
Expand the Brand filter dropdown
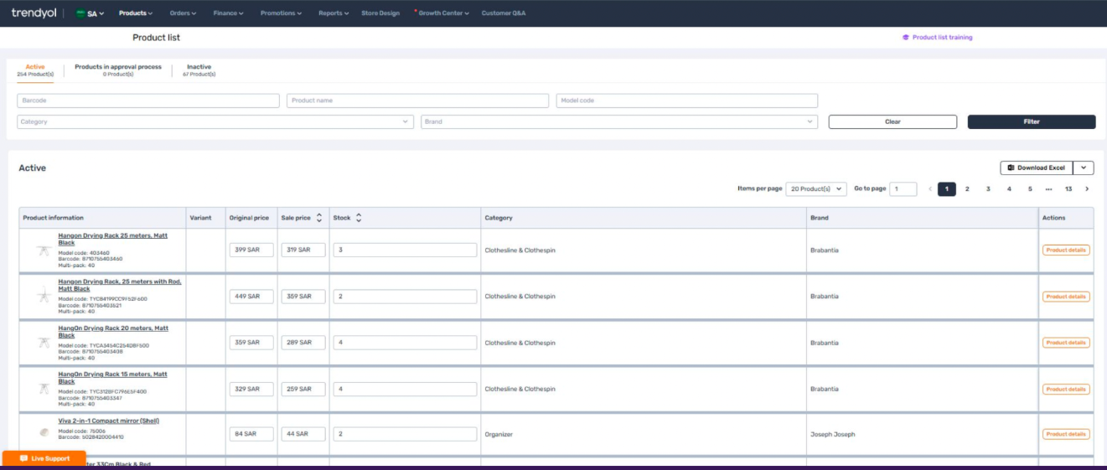point(619,121)
